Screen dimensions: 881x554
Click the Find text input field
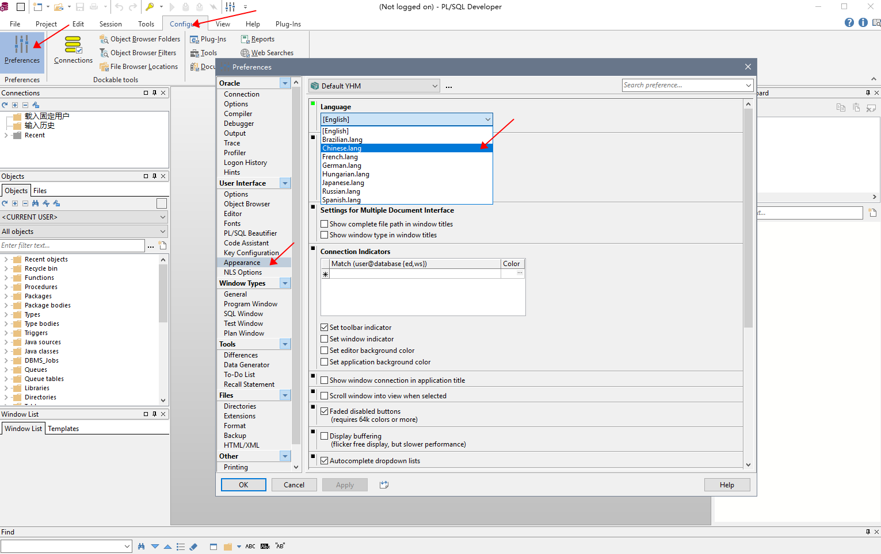(x=66, y=547)
